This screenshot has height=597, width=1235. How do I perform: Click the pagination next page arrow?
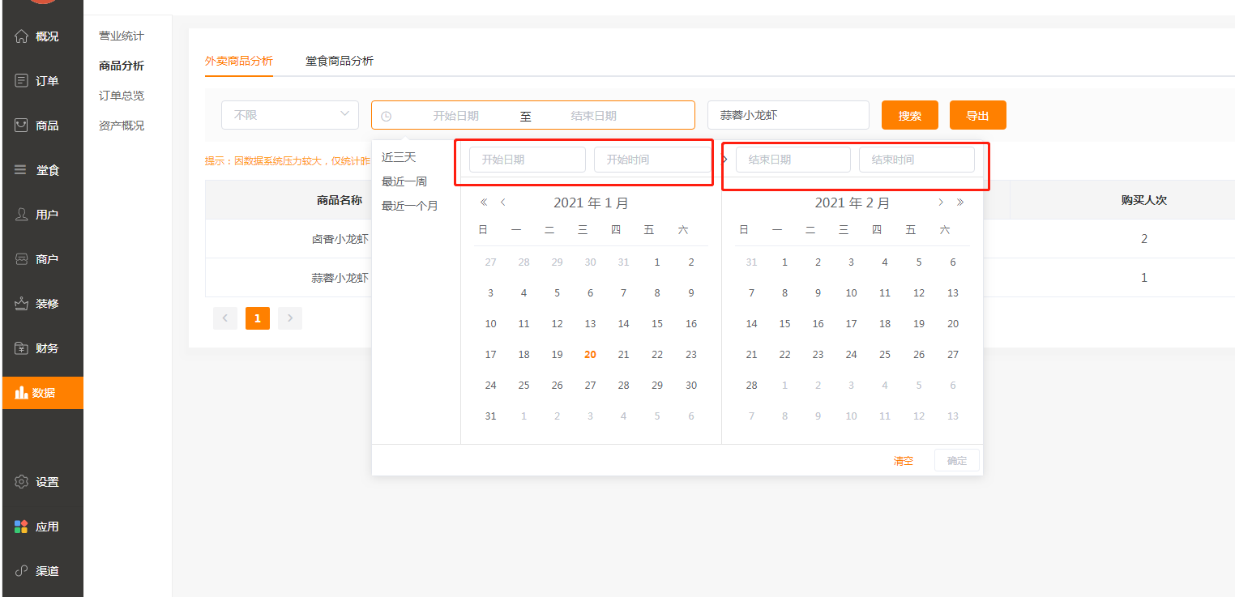(x=290, y=318)
